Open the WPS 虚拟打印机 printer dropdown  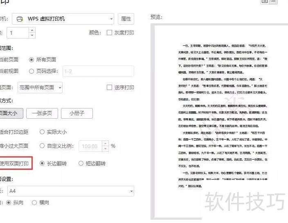pyautogui.click(x=63, y=19)
